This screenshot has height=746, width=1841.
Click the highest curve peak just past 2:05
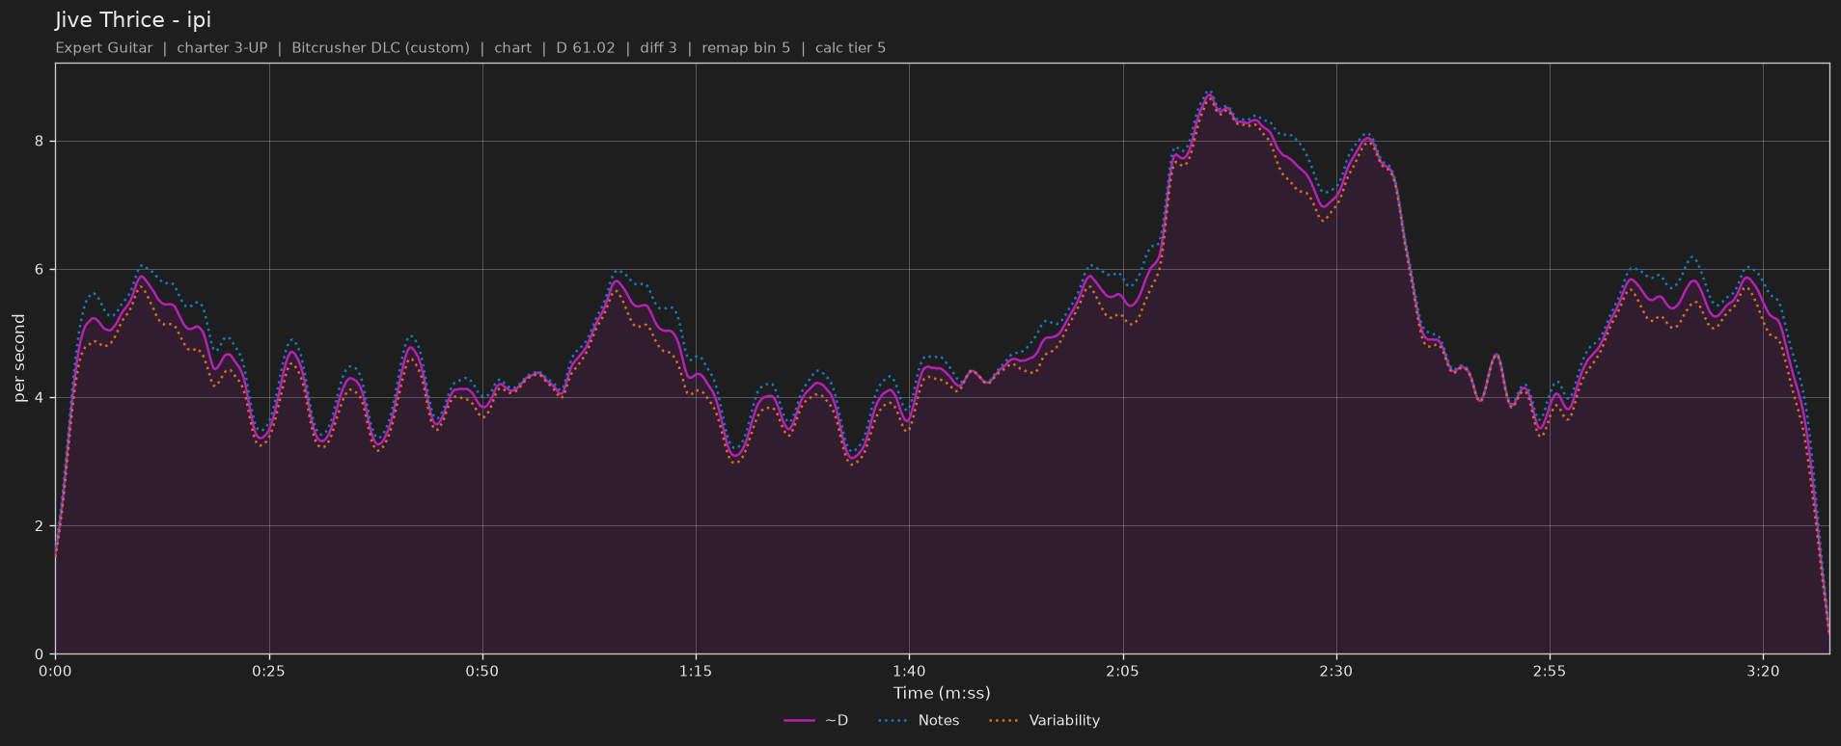[x=1209, y=94]
